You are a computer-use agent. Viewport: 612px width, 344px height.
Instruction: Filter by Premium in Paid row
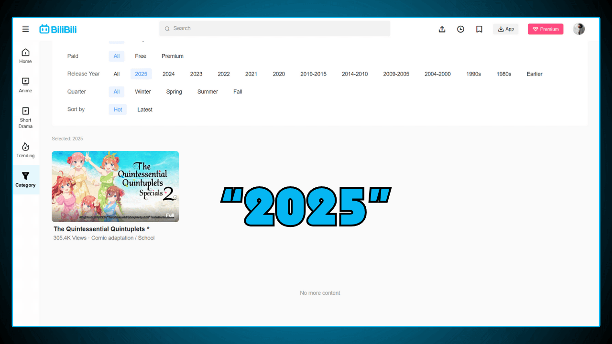click(173, 56)
